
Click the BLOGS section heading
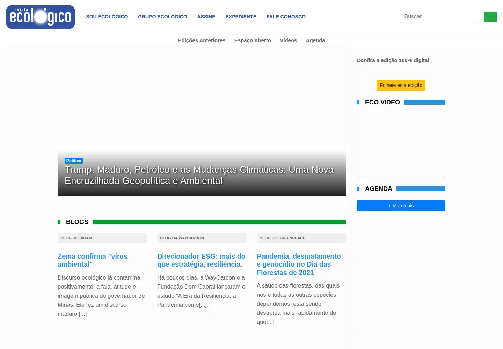pyautogui.click(x=77, y=222)
